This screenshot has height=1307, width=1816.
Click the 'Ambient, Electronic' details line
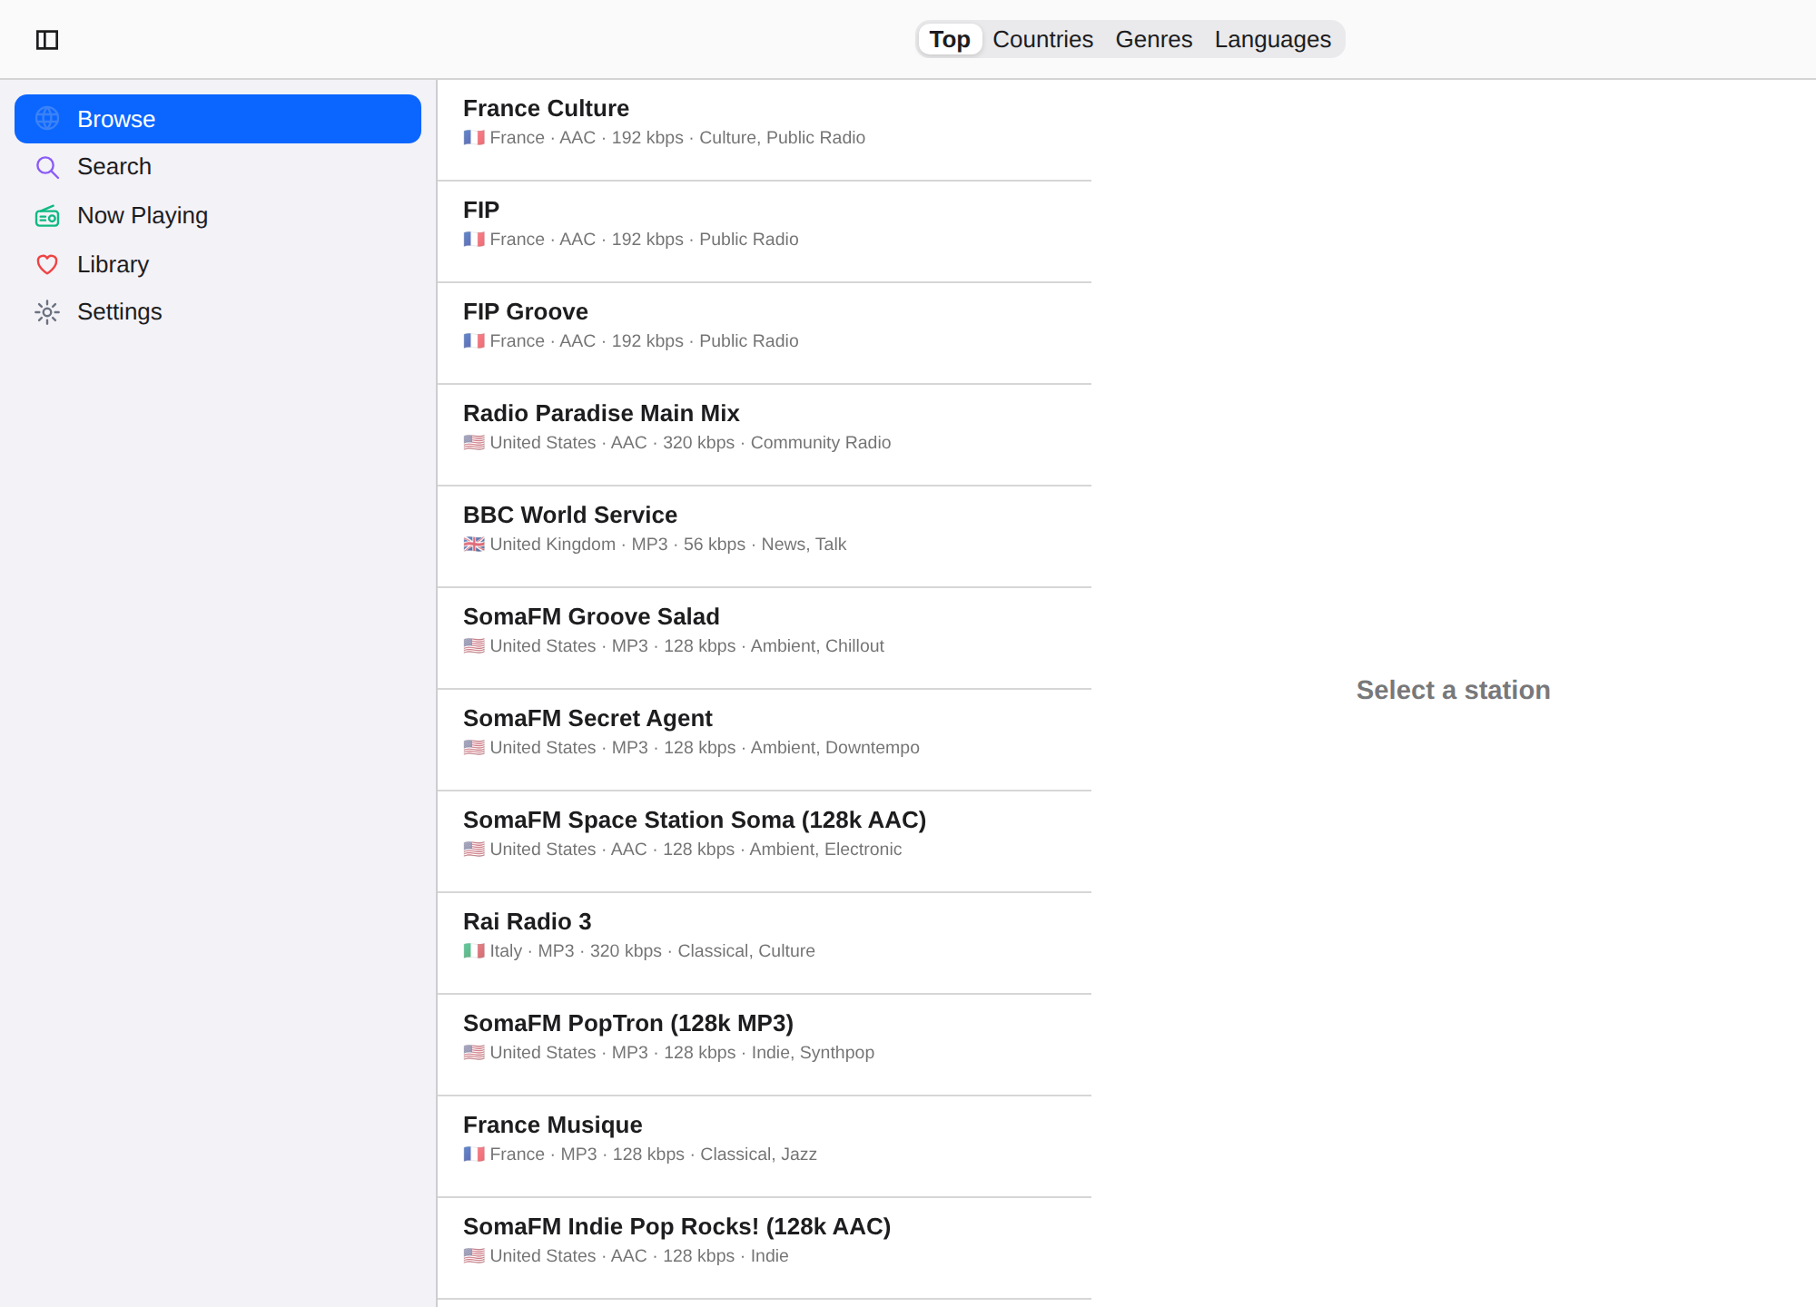[x=683, y=850]
